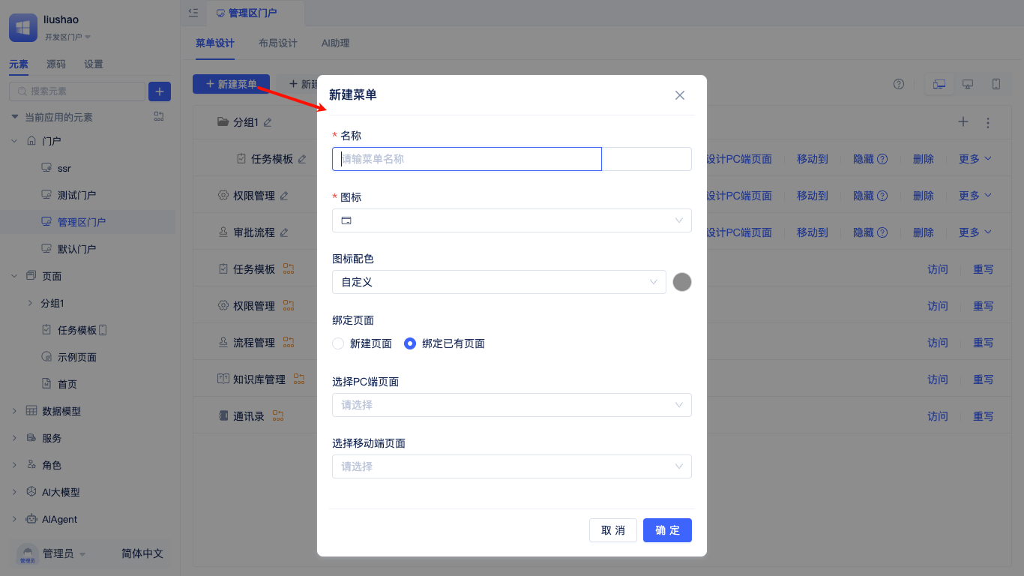Viewport: 1024px width, 576px height.
Task: Click the orange link icon beside 知识库管理
Action: click(x=298, y=379)
